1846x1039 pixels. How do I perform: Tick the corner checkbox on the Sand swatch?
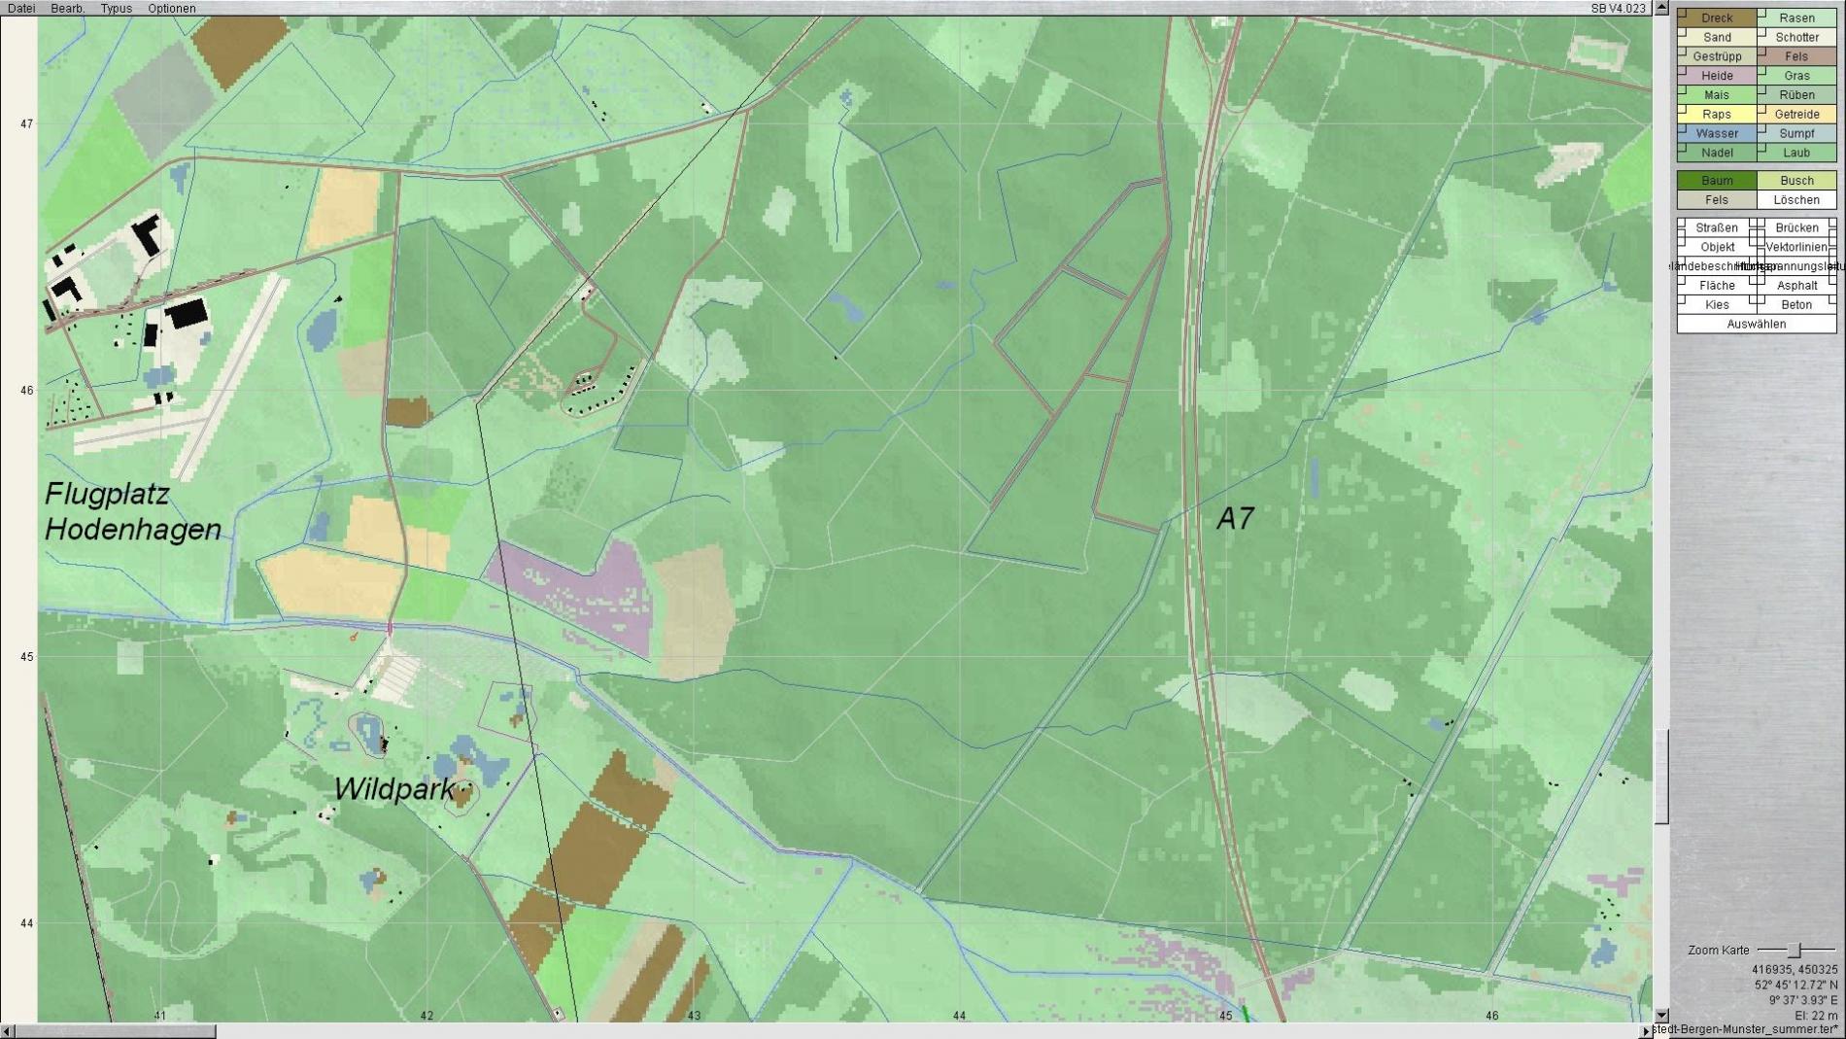click(x=1682, y=31)
